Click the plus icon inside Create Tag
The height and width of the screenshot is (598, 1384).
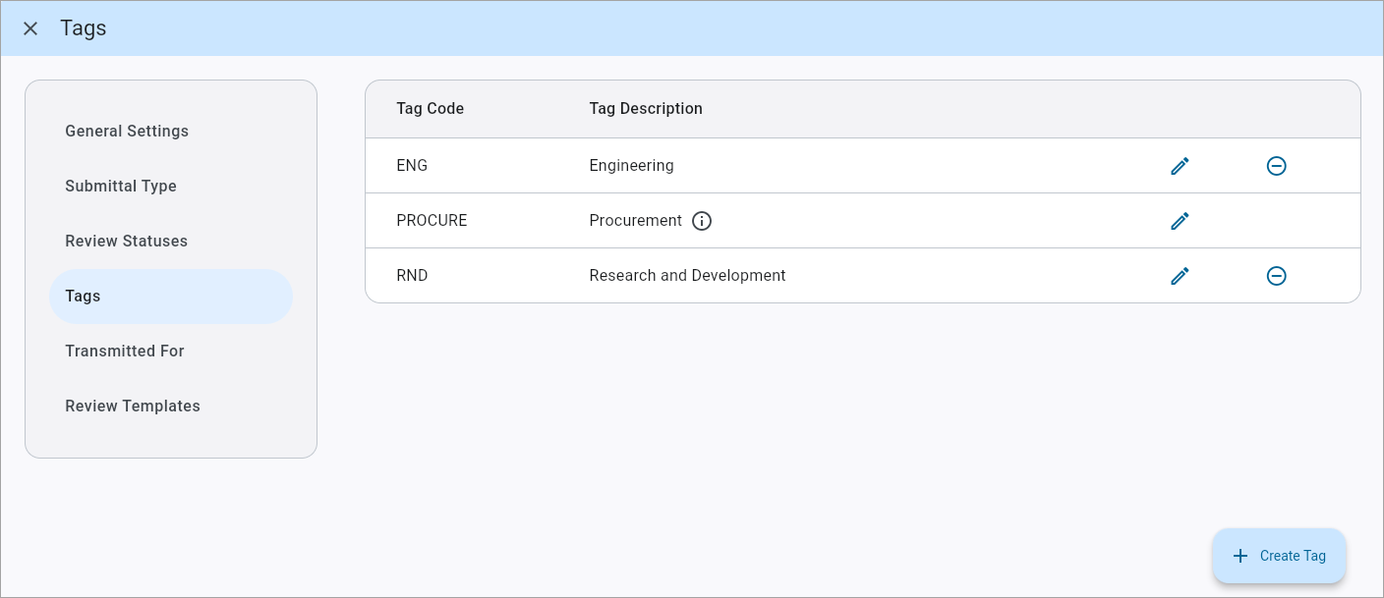(1240, 556)
